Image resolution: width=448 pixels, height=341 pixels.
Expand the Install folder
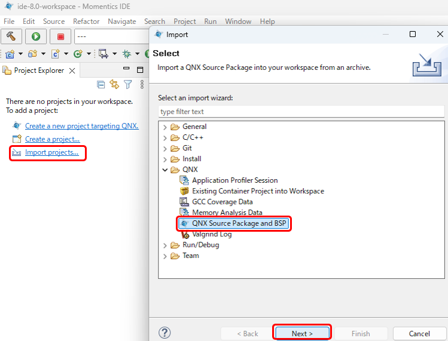(165, 159)
